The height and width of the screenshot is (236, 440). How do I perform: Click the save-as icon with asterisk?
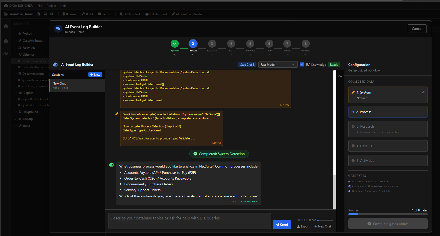(x=52, y=14)
